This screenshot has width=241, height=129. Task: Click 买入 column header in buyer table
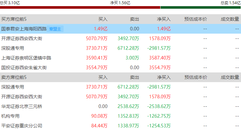[103, 19]
